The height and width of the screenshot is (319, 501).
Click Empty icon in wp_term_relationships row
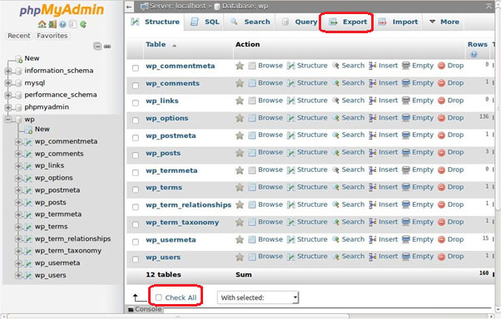point(406,205)
